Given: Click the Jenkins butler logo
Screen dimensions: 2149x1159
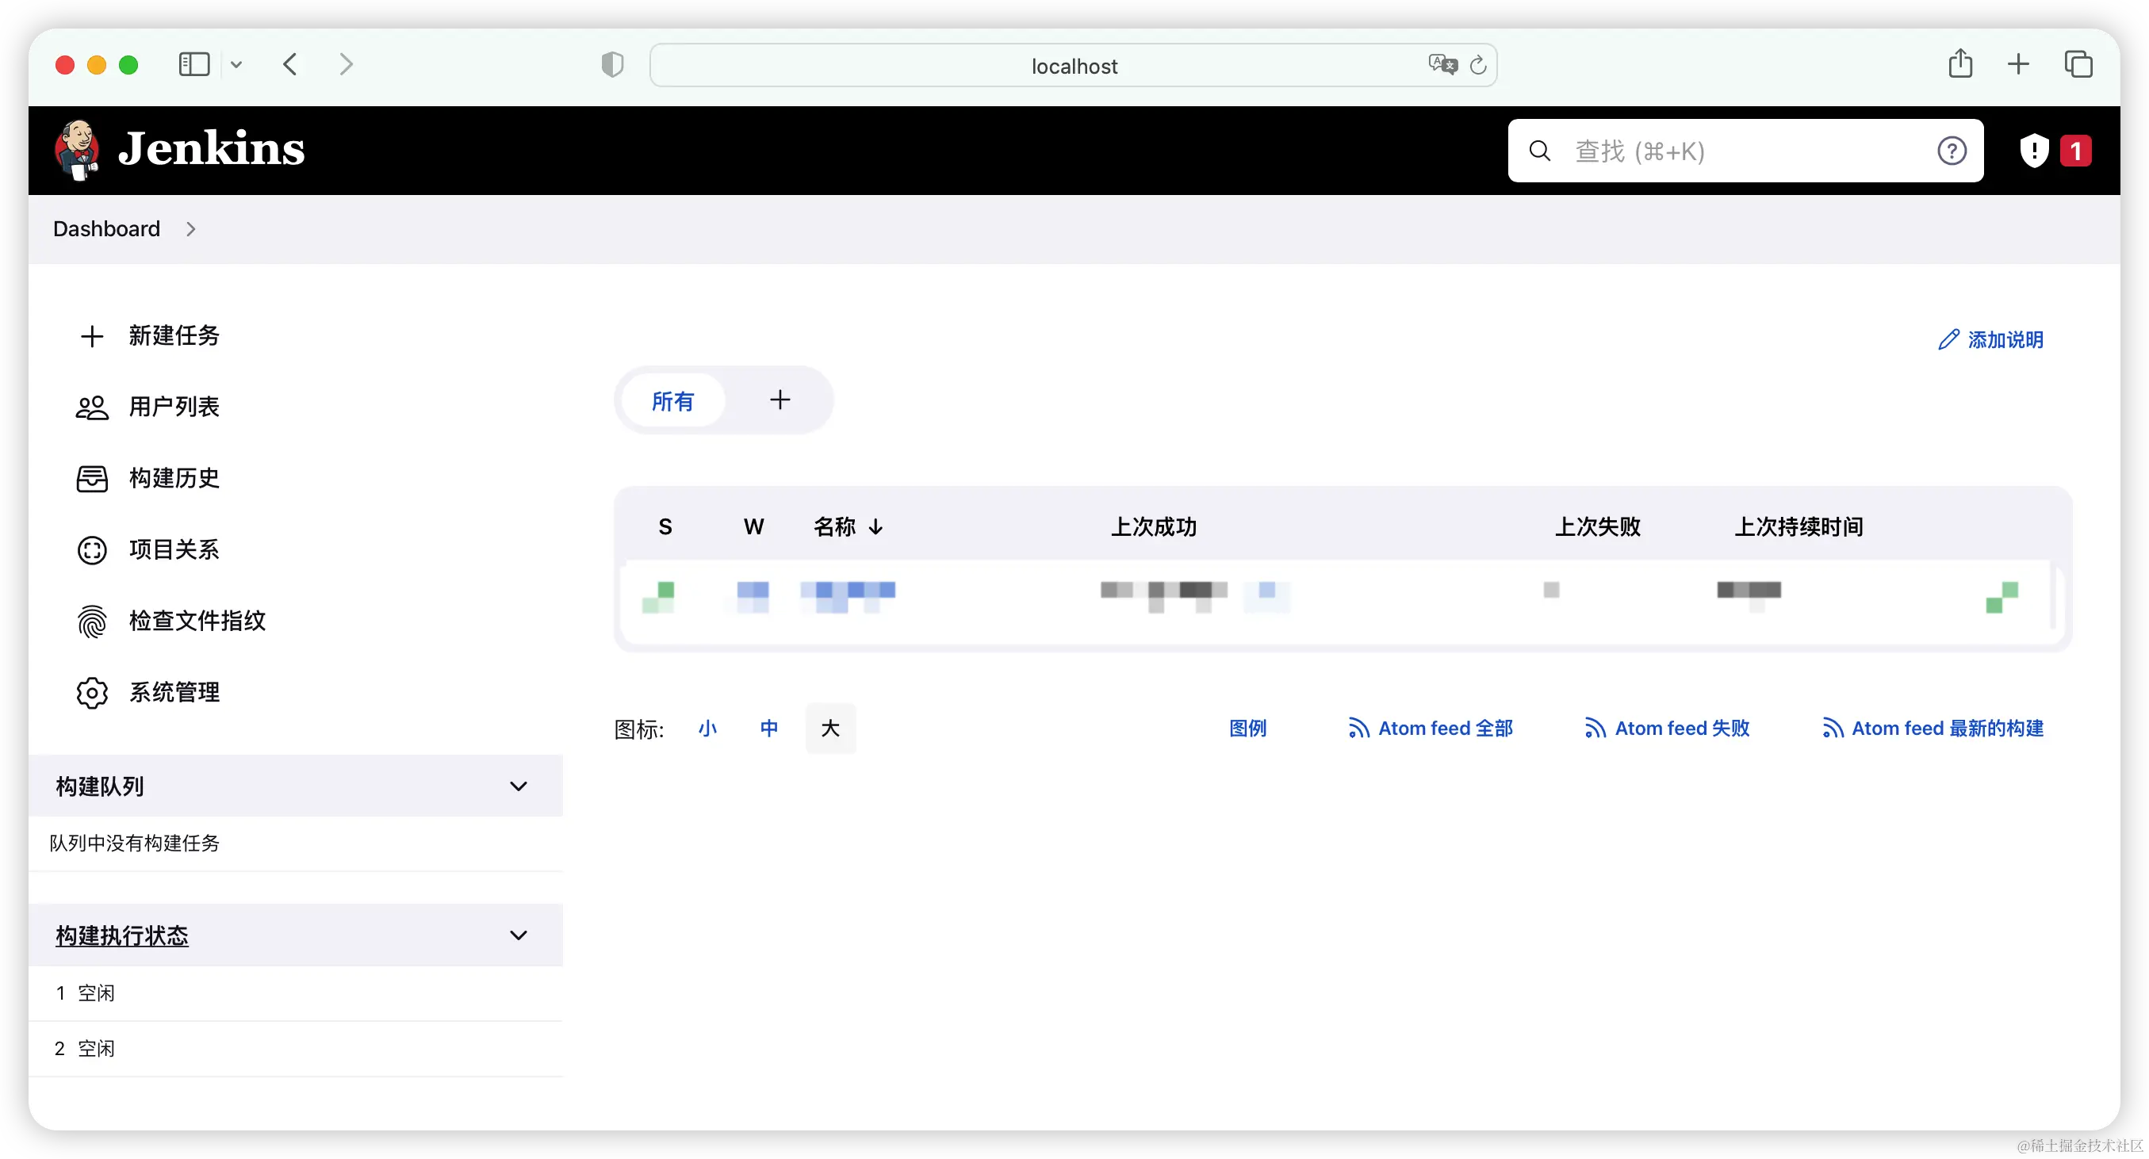Looking at the screenshot, I should pyautogui.click(x=77, y=149).
